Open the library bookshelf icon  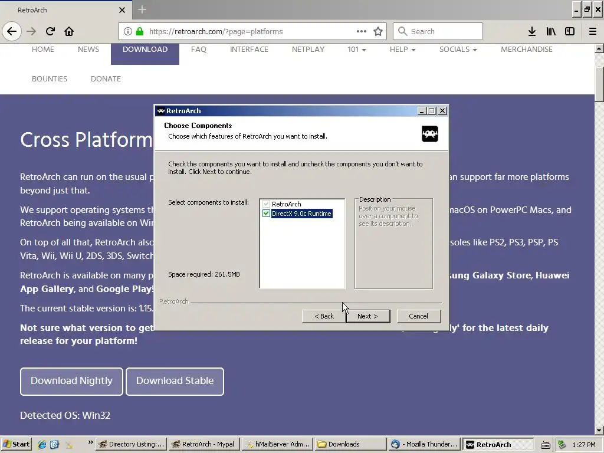click(551, 31)
